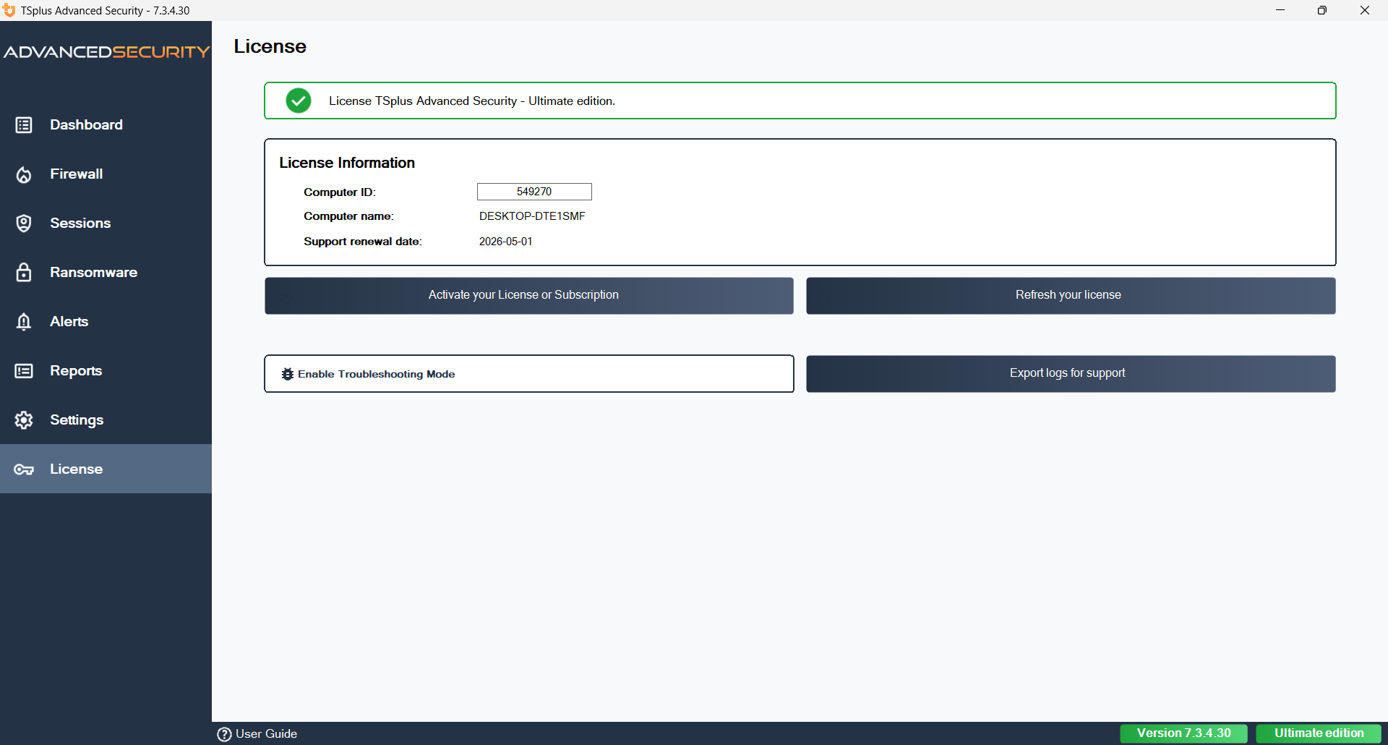Click the Alerts bell icon
The image size is (1388, 745).
[24, 322]
